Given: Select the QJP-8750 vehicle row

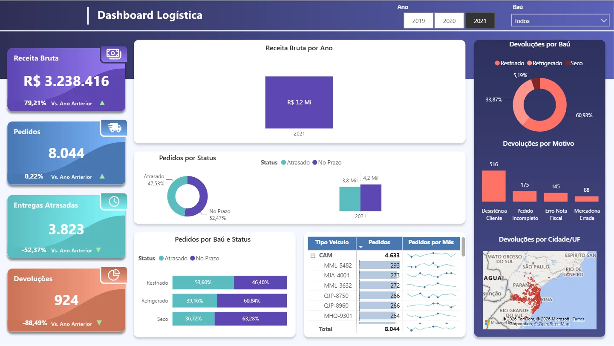Looking at the screenshot, I should point(384,296).
